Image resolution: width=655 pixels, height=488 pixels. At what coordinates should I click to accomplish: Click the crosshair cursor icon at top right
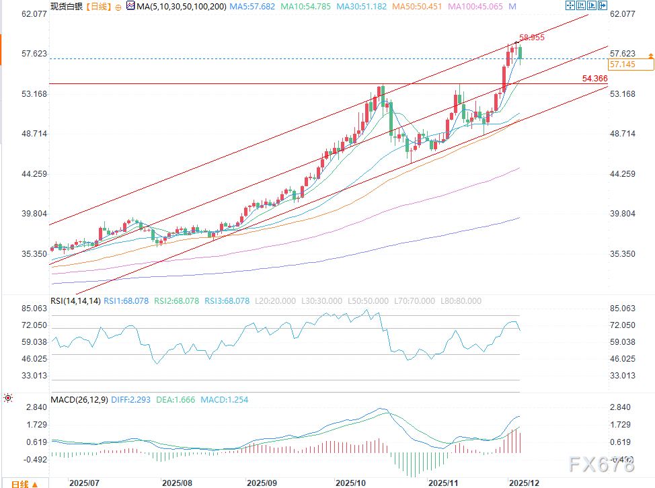pos(570,5)
